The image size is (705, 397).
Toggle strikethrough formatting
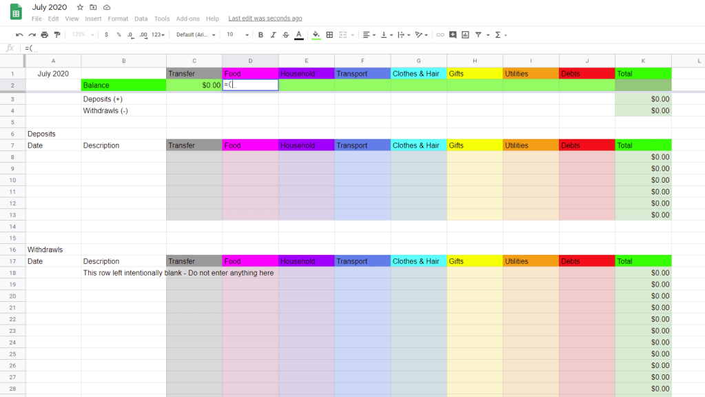click(x=285, y=34)
